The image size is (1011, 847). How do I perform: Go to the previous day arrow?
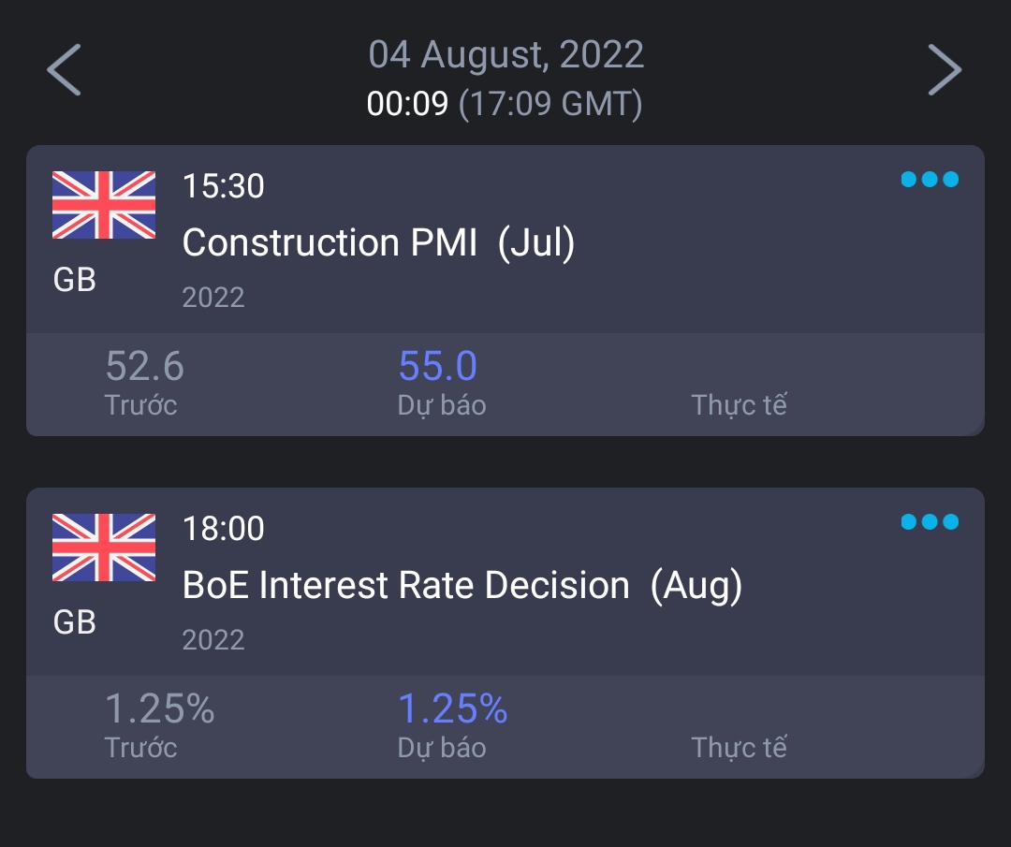tap(64, 70)
